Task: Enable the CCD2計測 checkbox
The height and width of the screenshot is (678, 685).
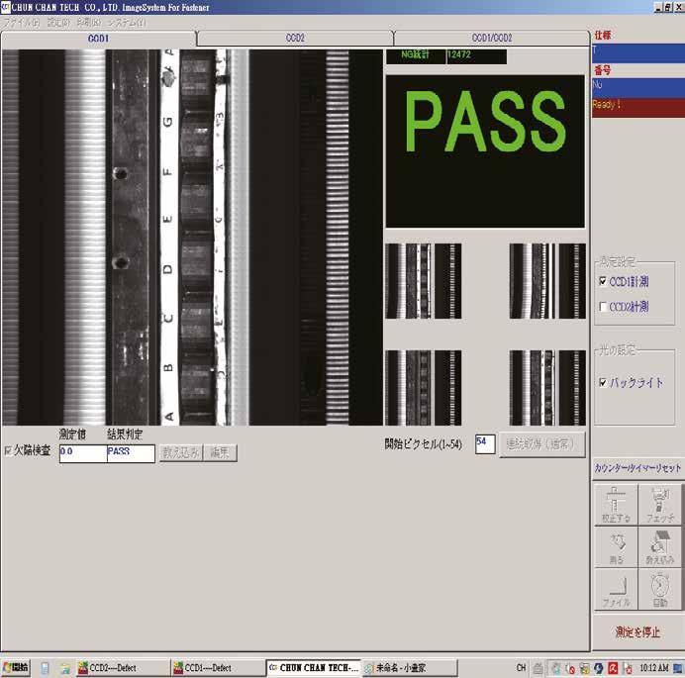Action: pyautogui.click(x=603, y=307)
